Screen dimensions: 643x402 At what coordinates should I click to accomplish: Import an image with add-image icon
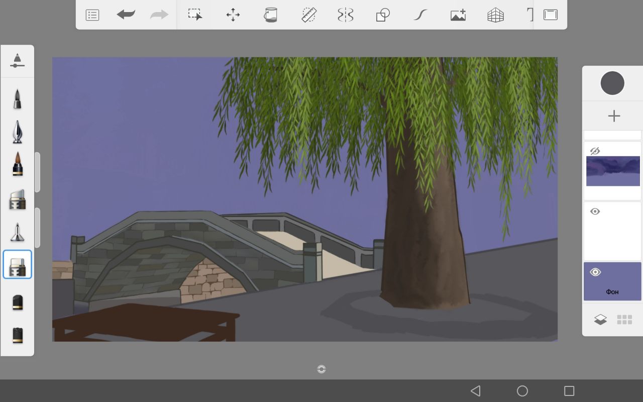pos(458,15)
